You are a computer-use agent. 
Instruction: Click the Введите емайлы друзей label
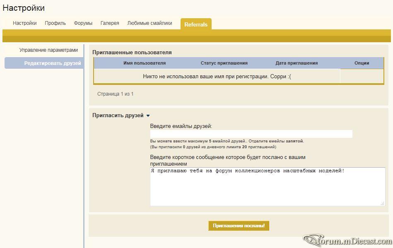(181, 126)
